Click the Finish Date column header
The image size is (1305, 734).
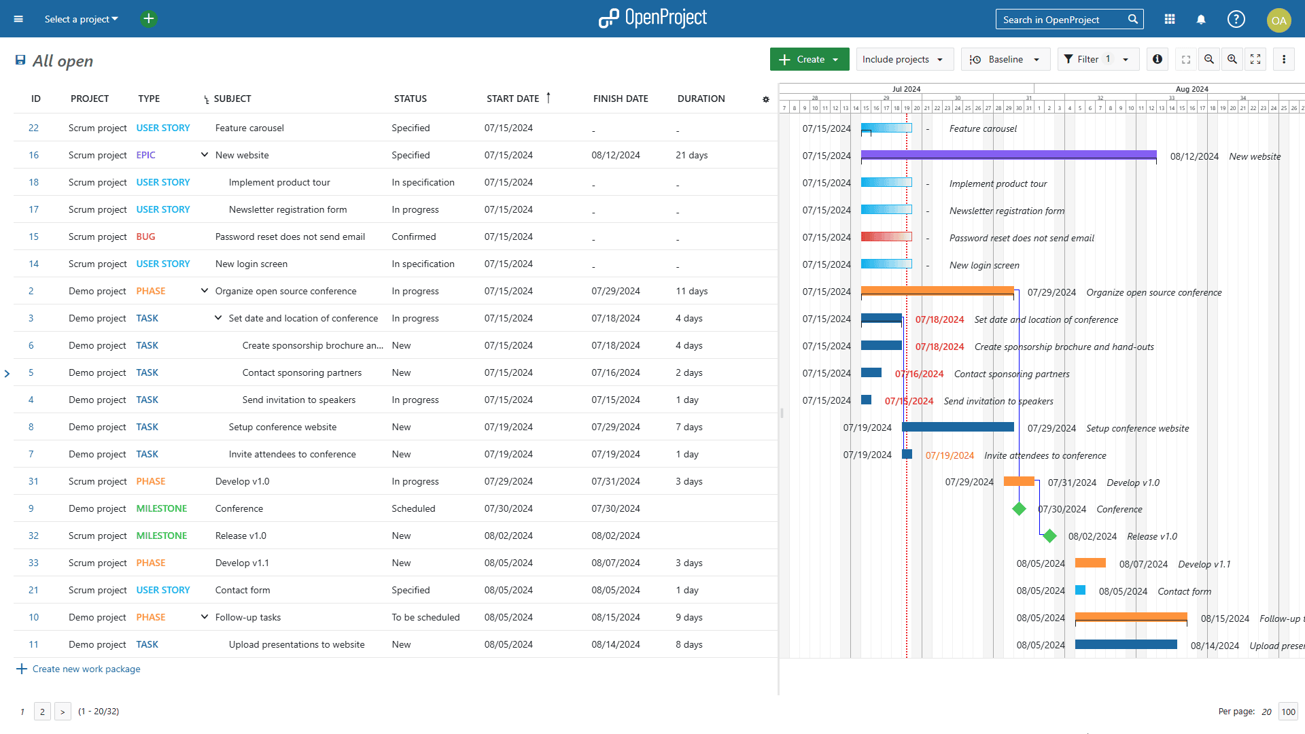(621, 99)
